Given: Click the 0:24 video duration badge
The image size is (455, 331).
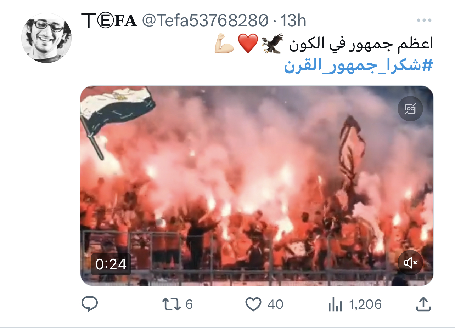Looking at the screenshot, I should coord(111,264).
